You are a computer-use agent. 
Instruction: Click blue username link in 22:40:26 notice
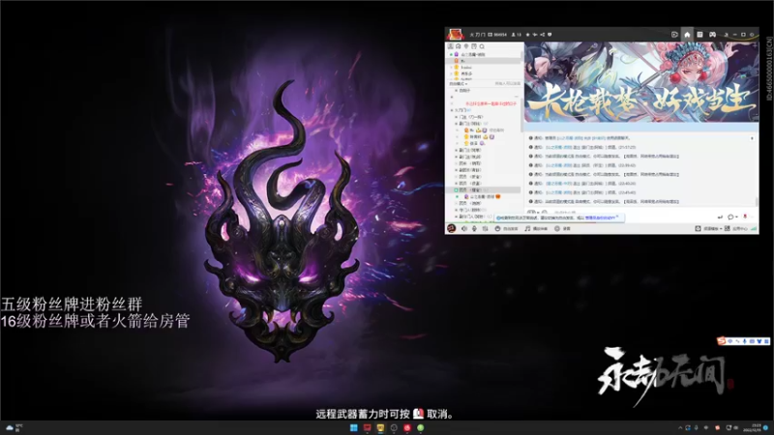tap(559, 184)
